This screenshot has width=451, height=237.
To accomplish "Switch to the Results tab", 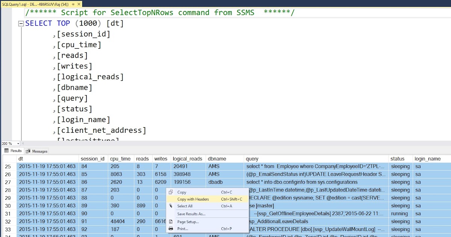I will click(x=13, y=151).
